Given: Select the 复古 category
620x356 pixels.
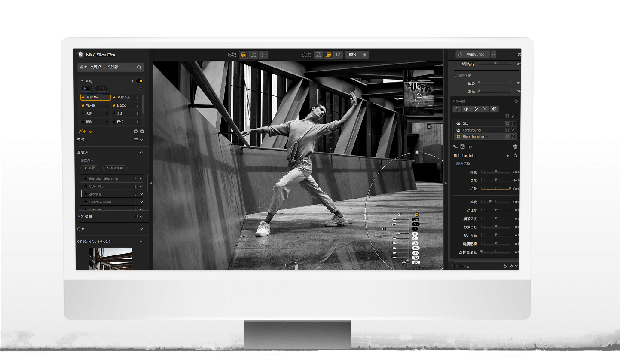Looking at the screenshot, I should pyautogui.click(x=126, y=114).
